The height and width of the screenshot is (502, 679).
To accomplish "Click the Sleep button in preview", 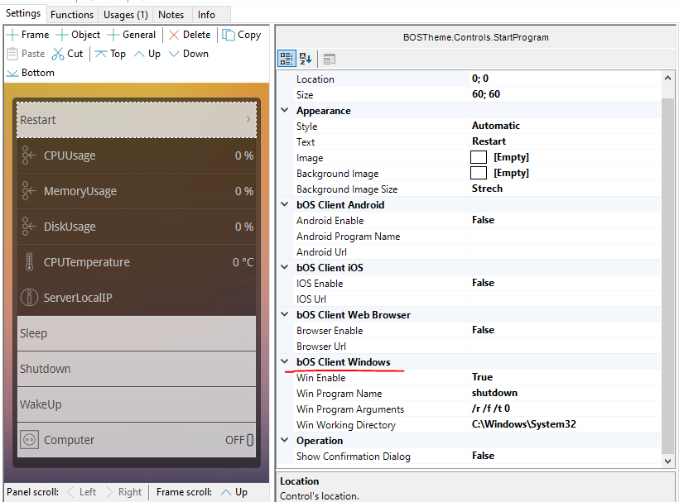I will pyautogui.click(x=137, y=333).
